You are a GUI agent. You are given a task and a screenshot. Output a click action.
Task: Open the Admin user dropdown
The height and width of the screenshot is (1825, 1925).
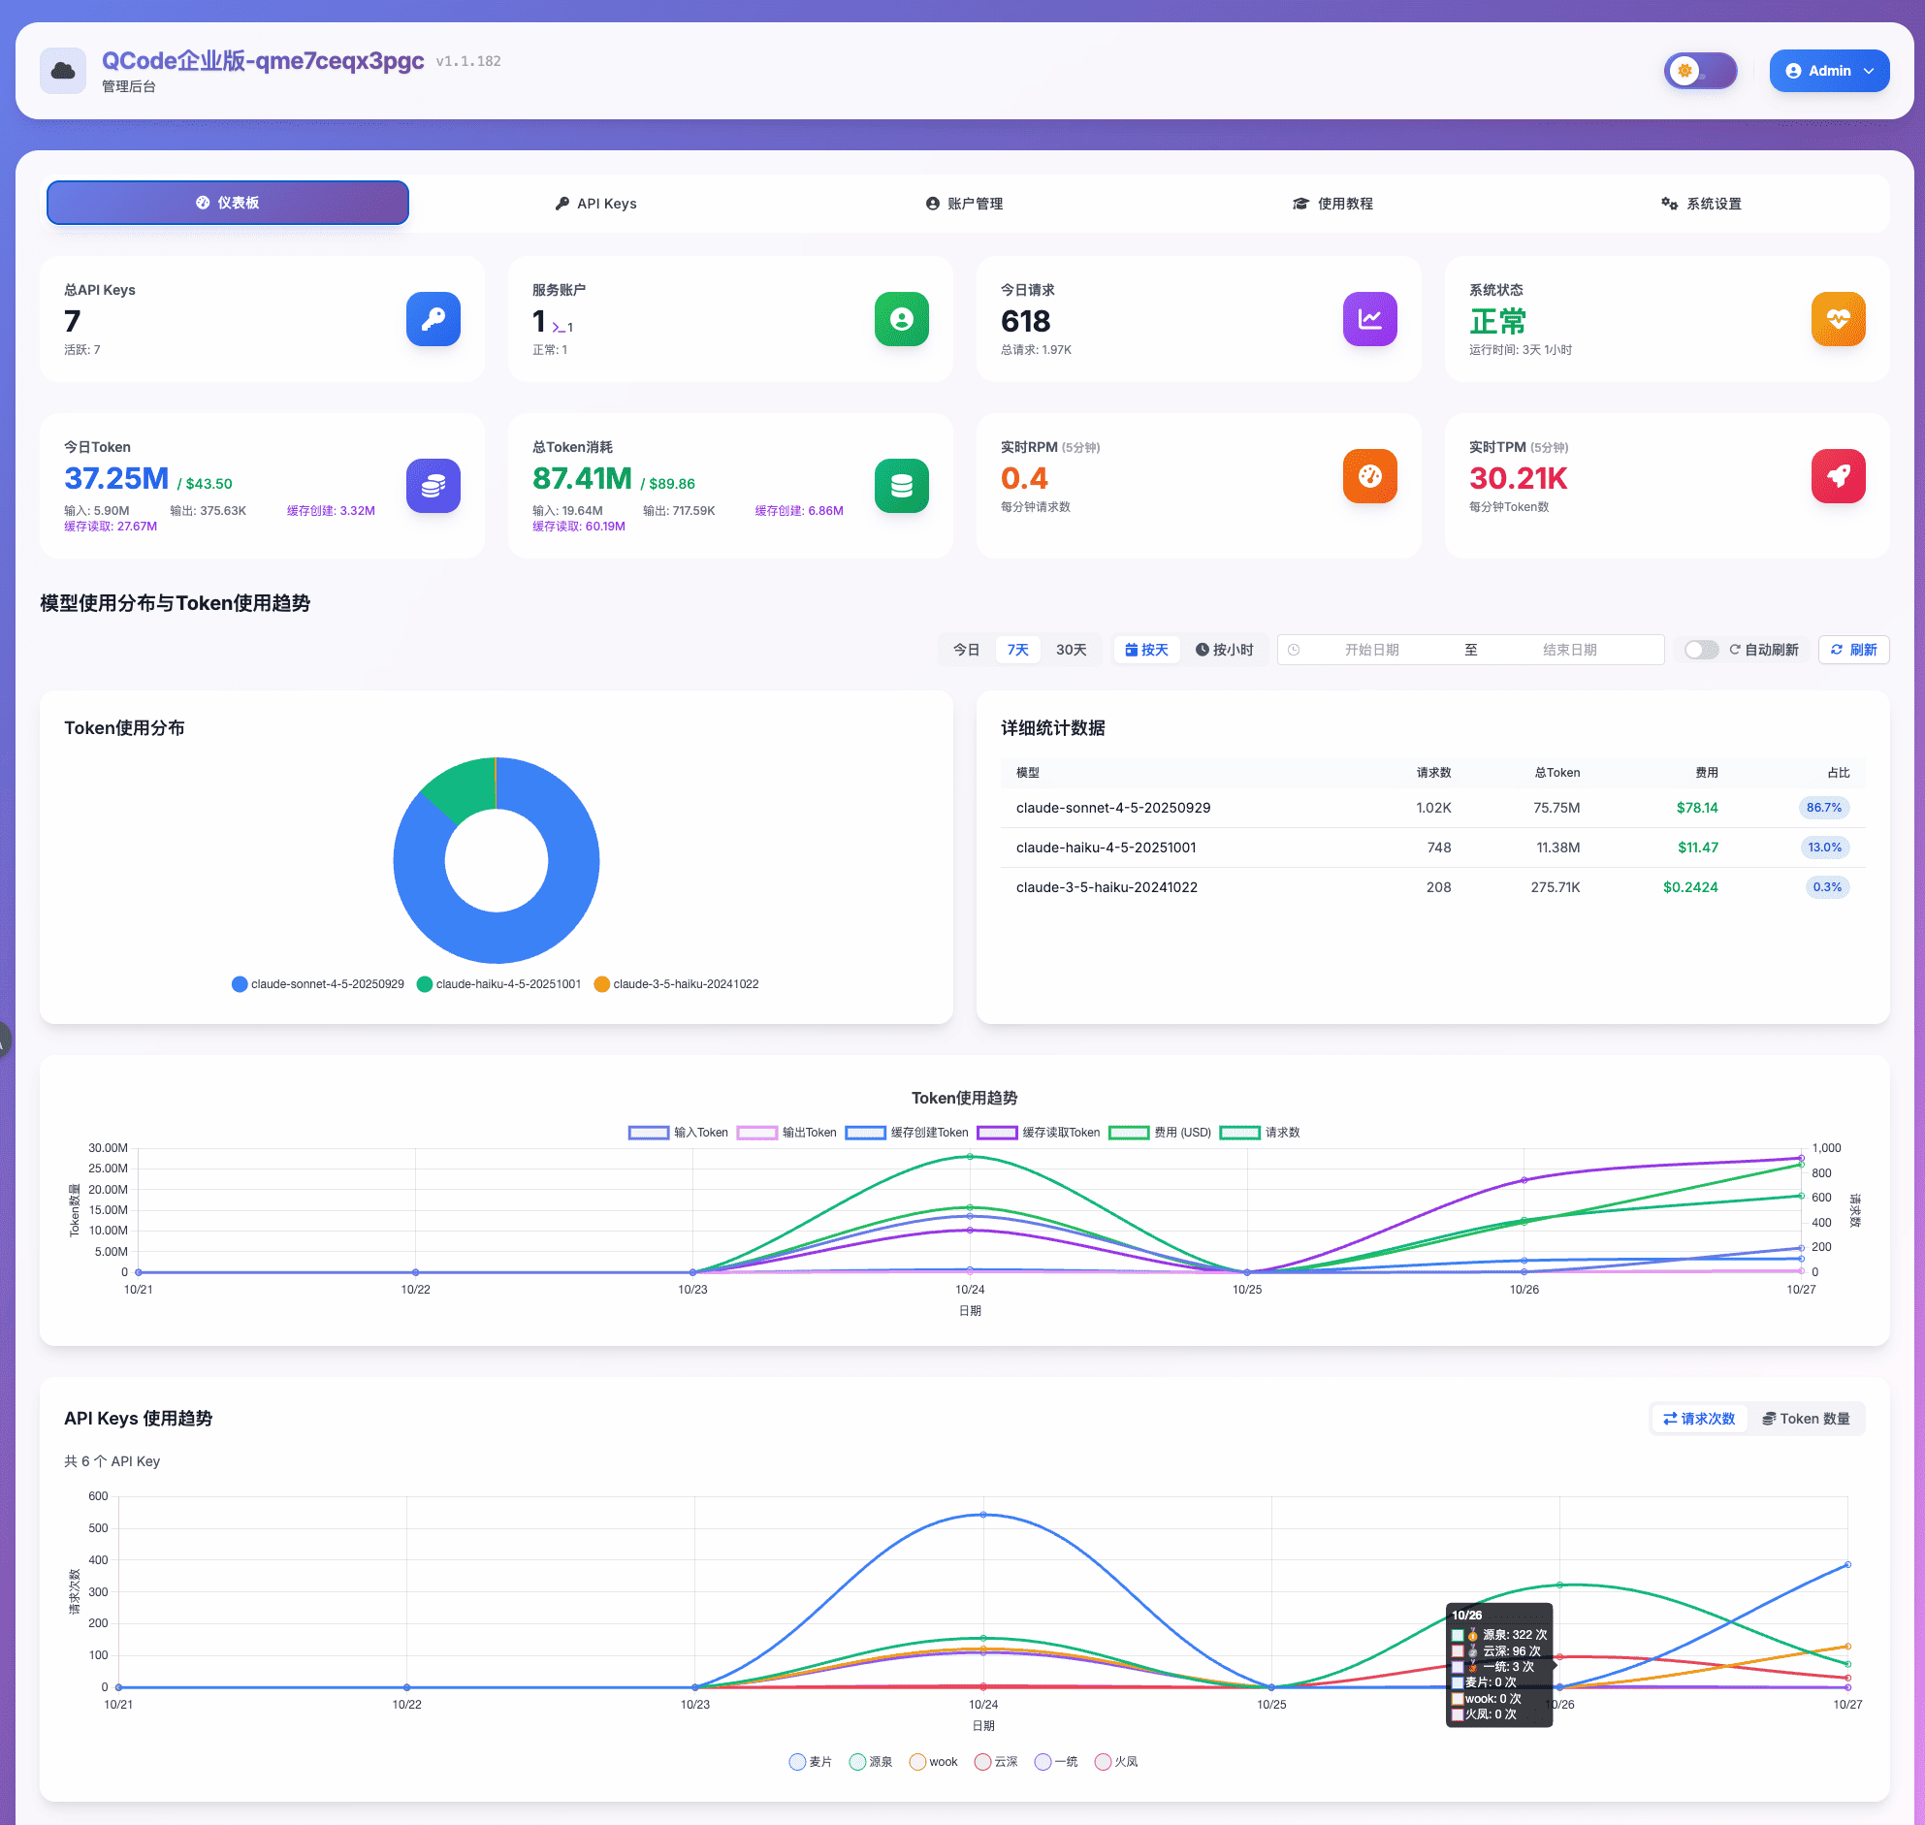1828,71
